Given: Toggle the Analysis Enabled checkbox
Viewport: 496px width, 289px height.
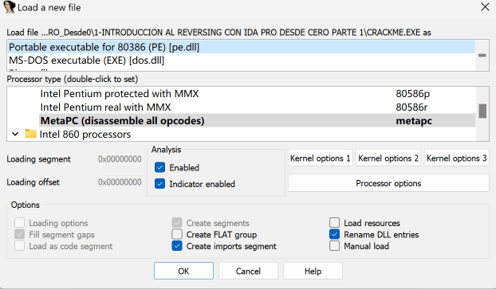Looking at the screenshot, I should pyautogui.click(x=159, y=167).
